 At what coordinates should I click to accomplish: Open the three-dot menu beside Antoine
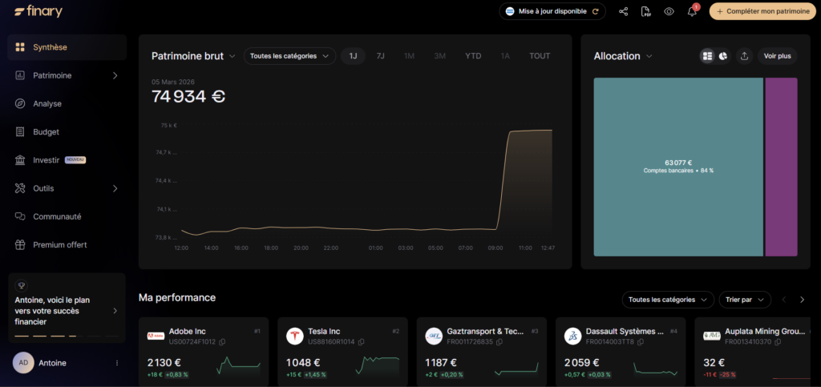117,363
